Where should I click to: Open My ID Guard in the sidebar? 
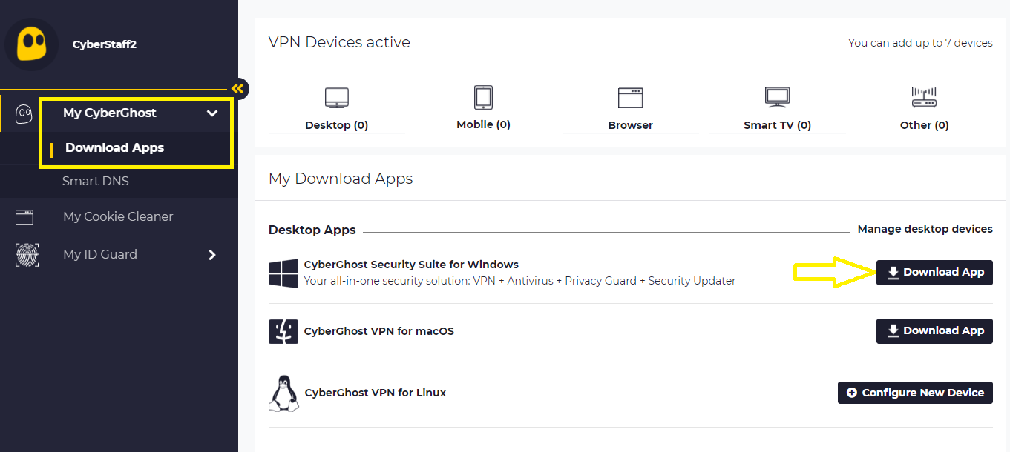click(x=100, y=254)
